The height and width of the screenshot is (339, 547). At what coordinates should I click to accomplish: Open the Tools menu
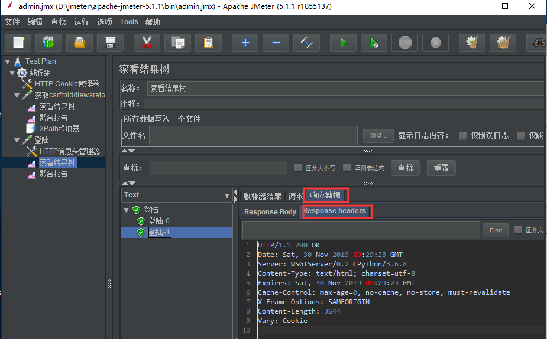click(x=129, y=22)
